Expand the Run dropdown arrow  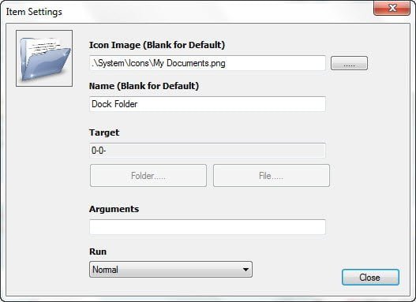pyautogui.click(x=245, y=270)
